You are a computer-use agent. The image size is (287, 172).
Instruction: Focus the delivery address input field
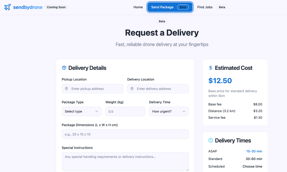(x=158, y=89)
